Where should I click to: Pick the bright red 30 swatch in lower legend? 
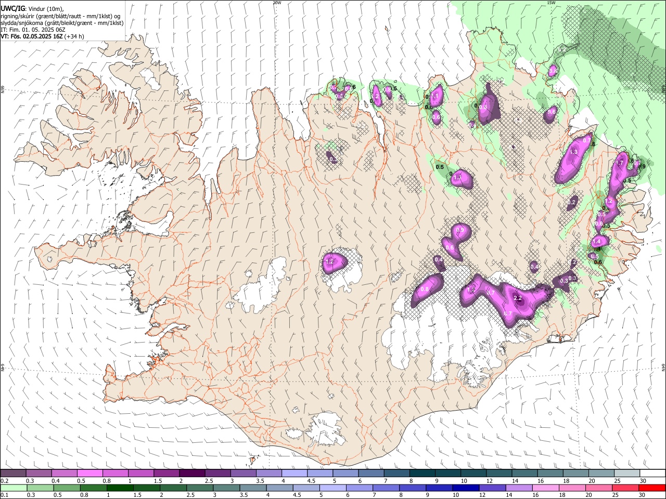tap(651, 488)
